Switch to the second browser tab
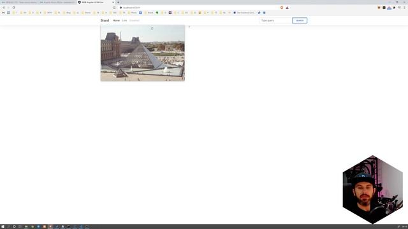This screenshot has width=408, height=229. coord(57,3)
